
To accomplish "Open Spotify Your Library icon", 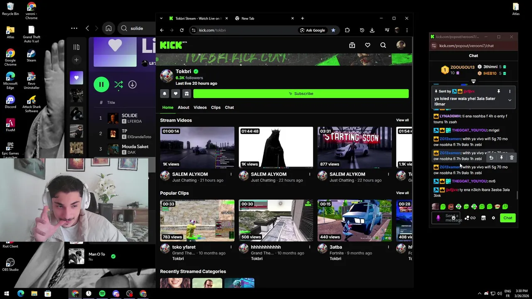I will [76, 47].
